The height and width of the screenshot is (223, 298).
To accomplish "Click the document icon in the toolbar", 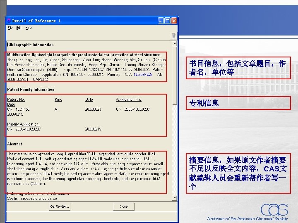I will [173, 36].
